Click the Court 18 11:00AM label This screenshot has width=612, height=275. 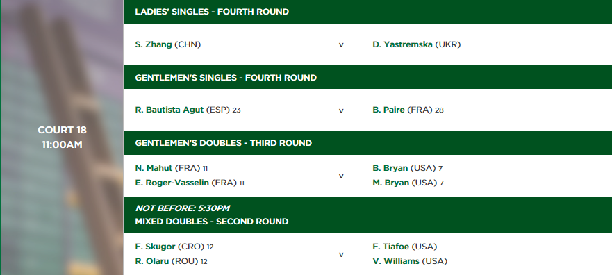click(x=62, y=137)
